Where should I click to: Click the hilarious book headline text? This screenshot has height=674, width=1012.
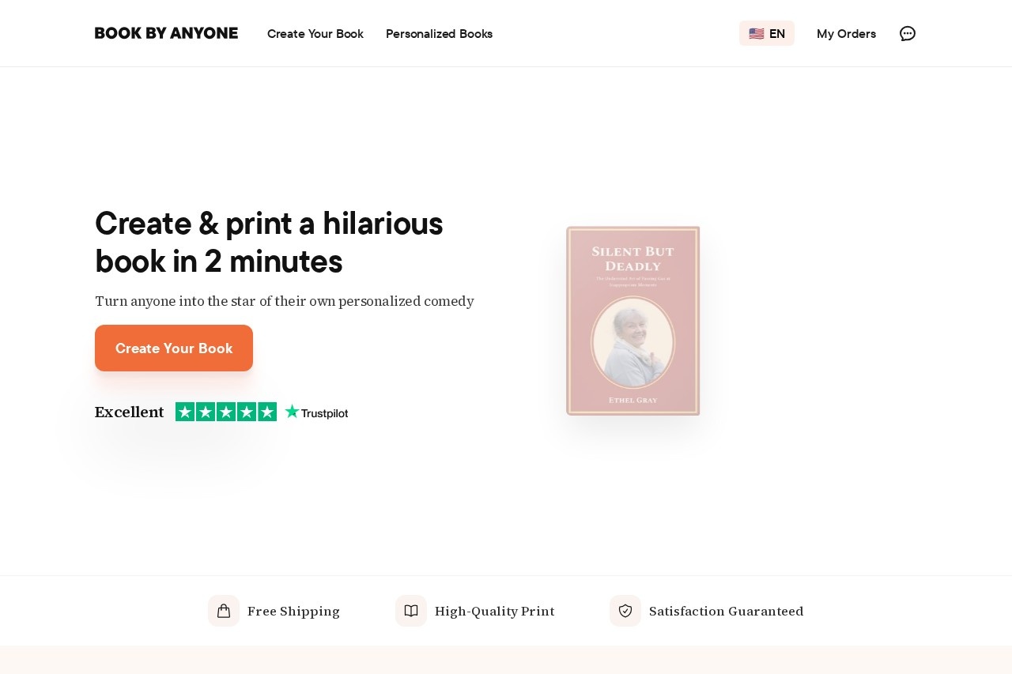(x=269, y=243)
